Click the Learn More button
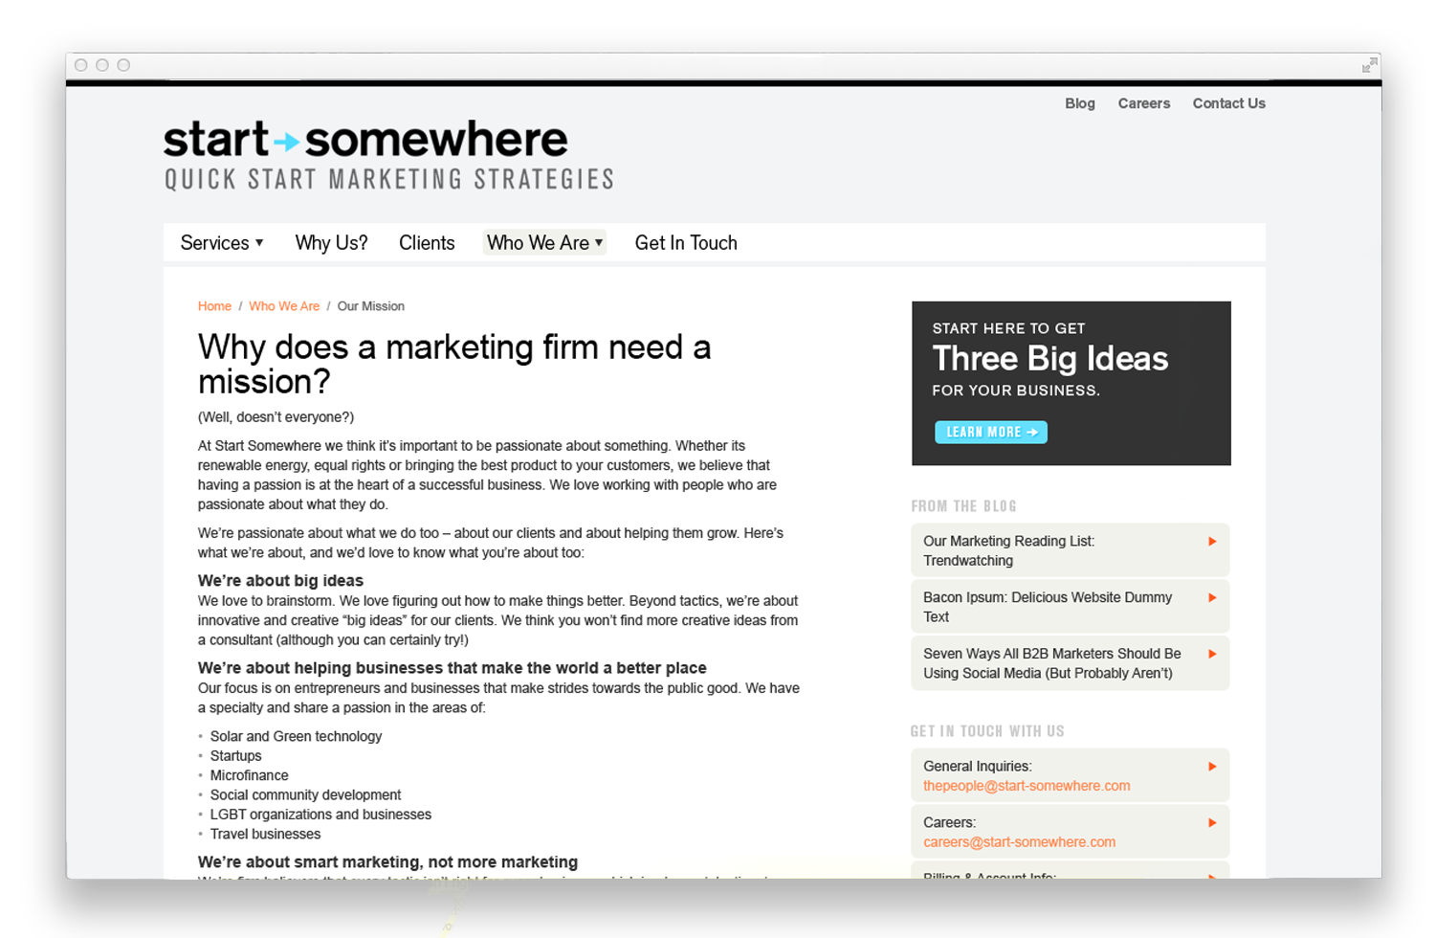1435x938 pixels. (991, 433)
